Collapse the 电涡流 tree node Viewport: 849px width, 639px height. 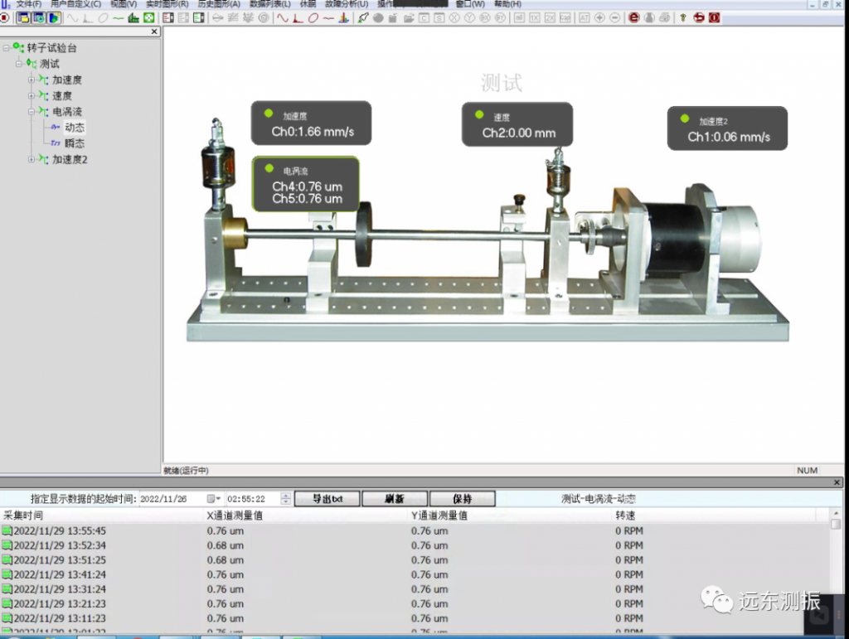point(32,112)
